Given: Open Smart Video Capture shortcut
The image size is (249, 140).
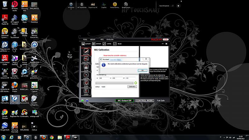Looking at the screenshot, I should point(35,87).
